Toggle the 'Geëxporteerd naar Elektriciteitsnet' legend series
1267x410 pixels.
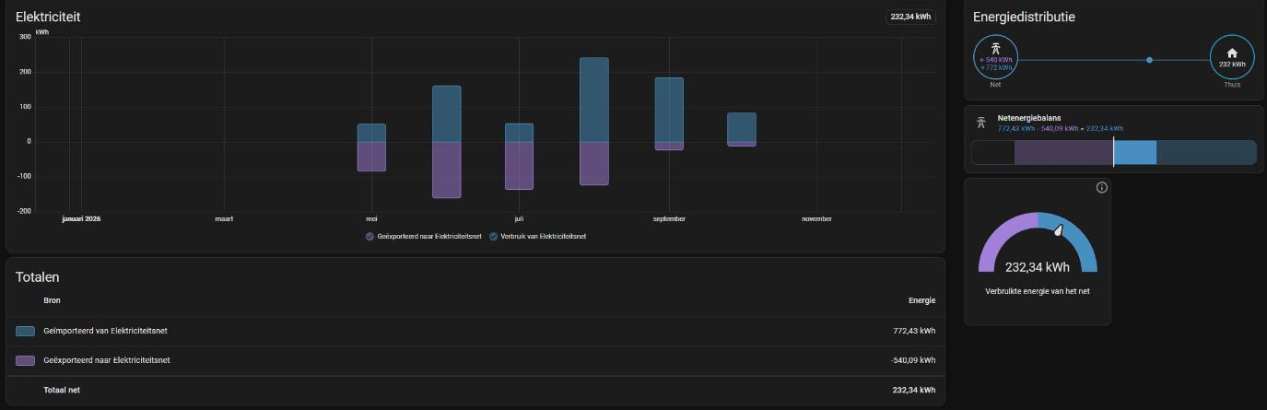[x=423, y=236]
